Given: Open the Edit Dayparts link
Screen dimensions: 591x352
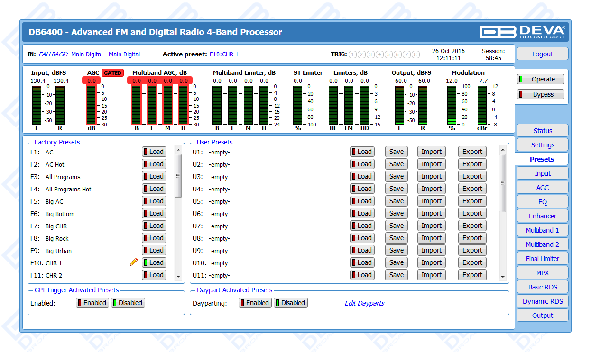Looking at the screenshot, I should click(x=364, y=303).
